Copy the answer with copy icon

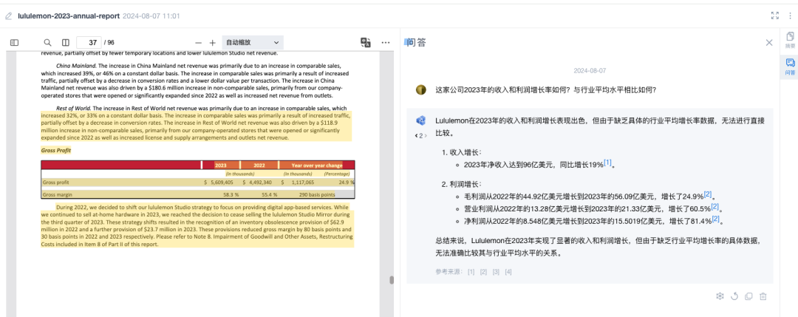pos(748,296)
